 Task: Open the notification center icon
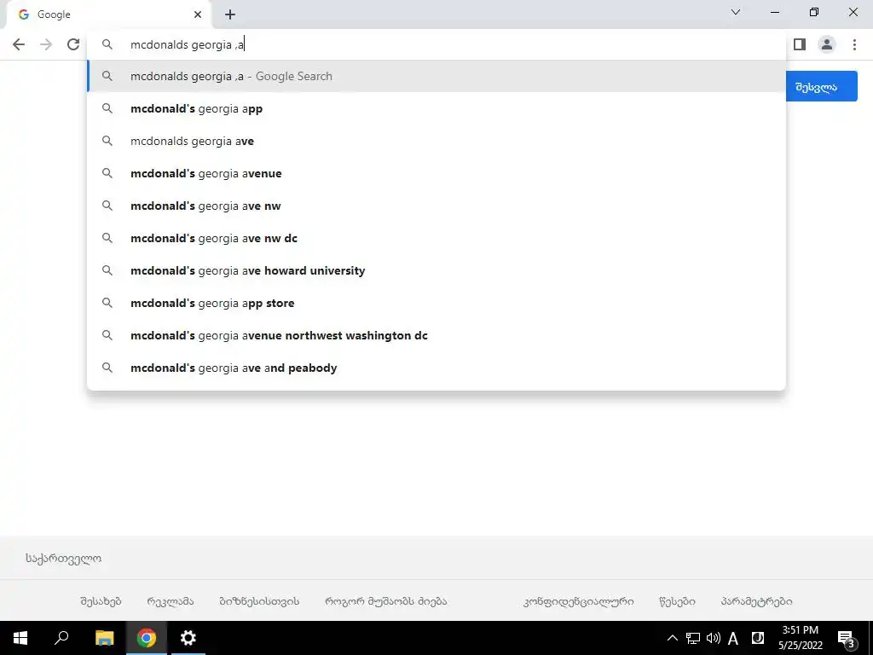(x=846, y=639)
